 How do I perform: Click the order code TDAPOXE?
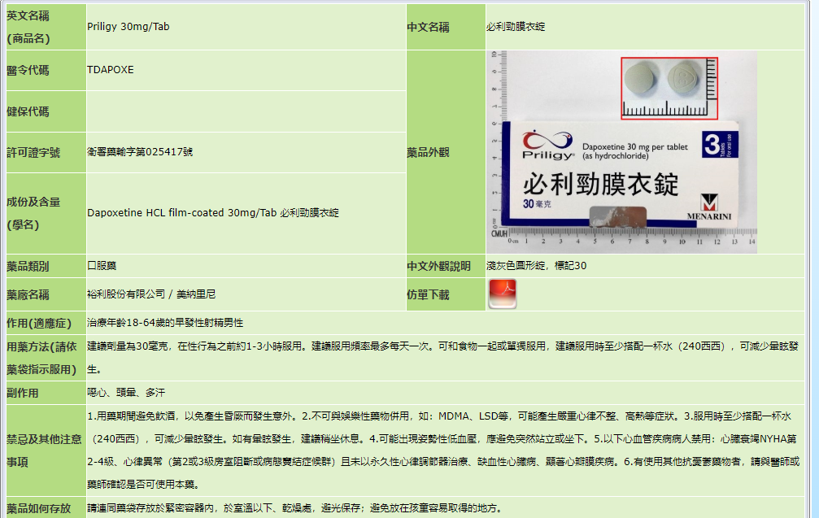(111, 70)
